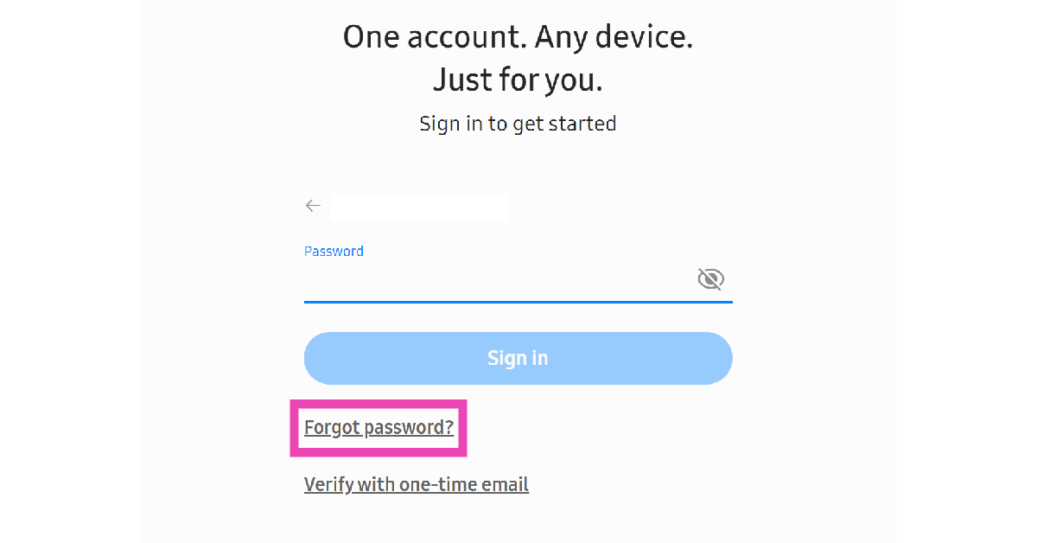This screenshot has height=543, width=1037.
Task: Click the back arrow beside the email
Action: pos(313,206)
